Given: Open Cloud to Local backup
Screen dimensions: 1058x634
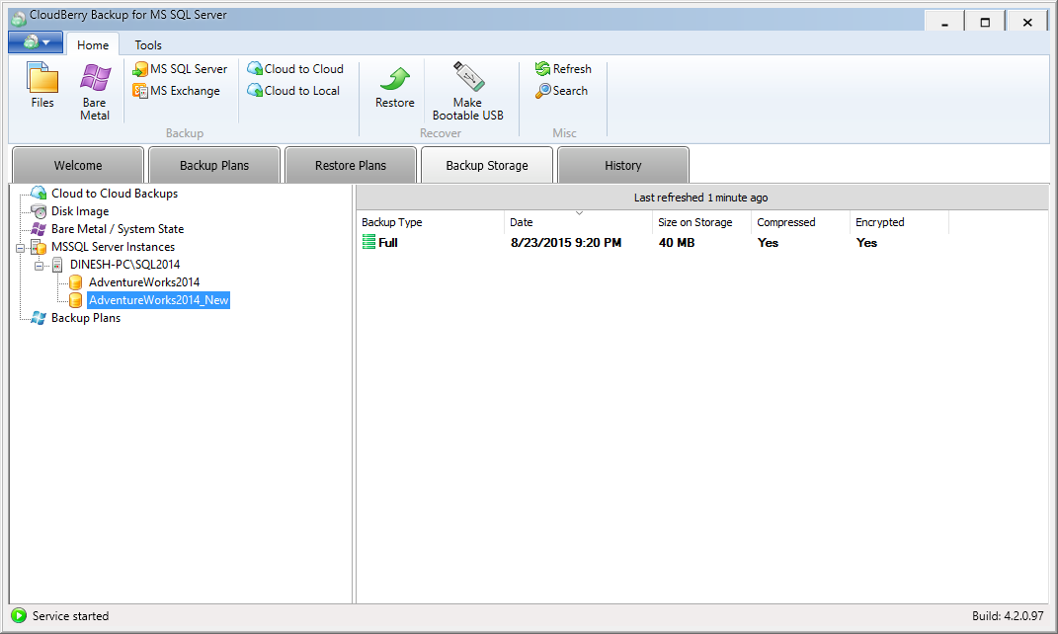Looking at the screenshot, I should coord(292,91).
